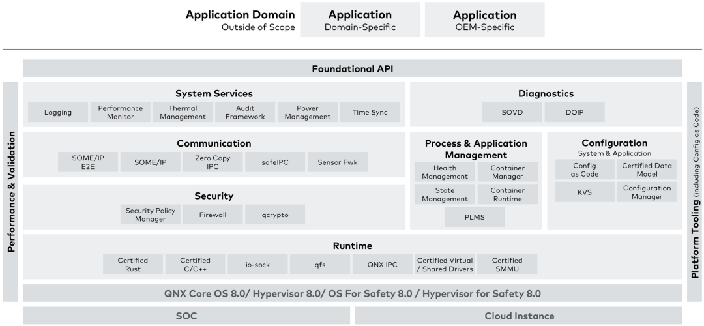Click the Firewall box
The image size is (704, 326).
pyautogui.click(x=213, y=215)
